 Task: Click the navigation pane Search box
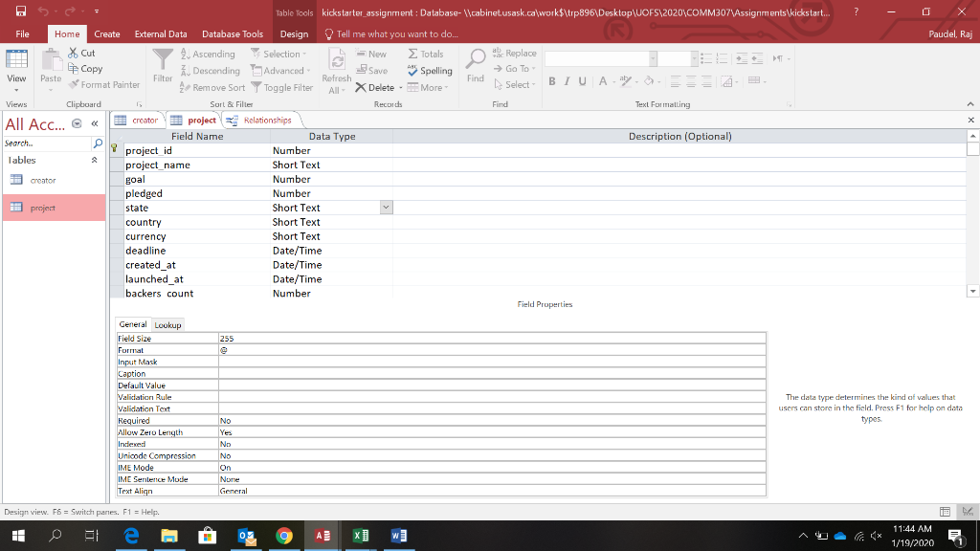pos(48,143)
